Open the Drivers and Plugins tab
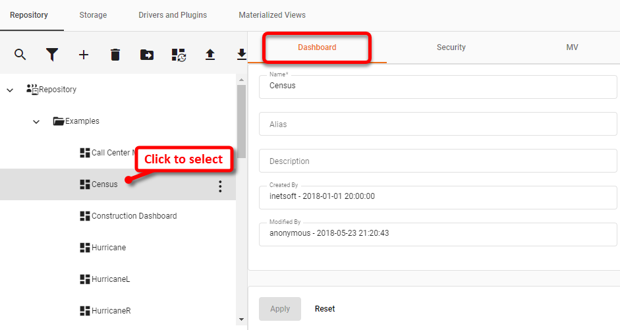The height and width of the screenshot is (330, 620). tap(173, 15)
